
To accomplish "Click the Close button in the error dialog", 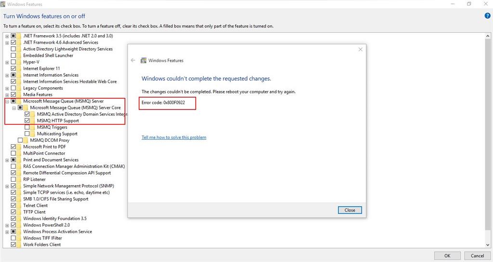I will point(350,210).
